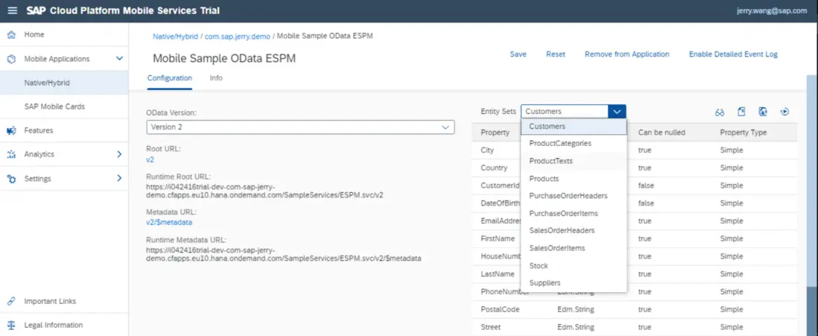Image resolution: width=818 pixels, height=336 pixels.
Task: Click the Home house icon in sidebar
Action: pyautogui.click(x=11, y=35)
